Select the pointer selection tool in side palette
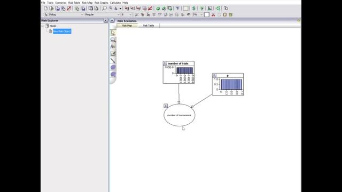Image resolution: width=342 pixels, height=192 pixels. coord(113,33)
